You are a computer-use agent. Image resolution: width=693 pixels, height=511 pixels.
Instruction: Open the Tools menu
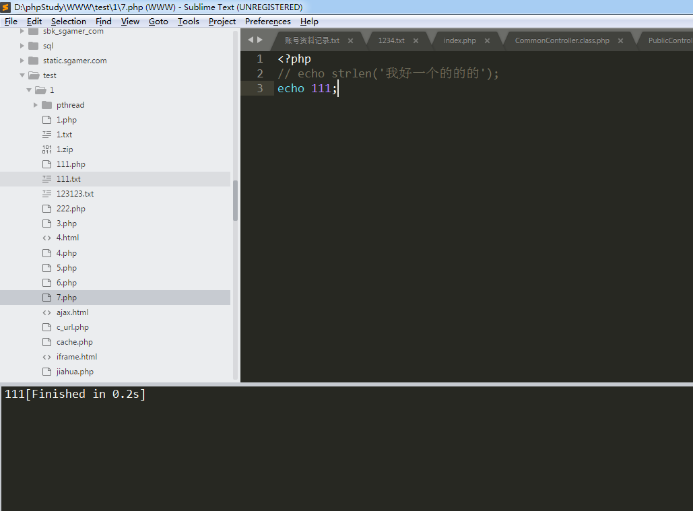(188, 22)
